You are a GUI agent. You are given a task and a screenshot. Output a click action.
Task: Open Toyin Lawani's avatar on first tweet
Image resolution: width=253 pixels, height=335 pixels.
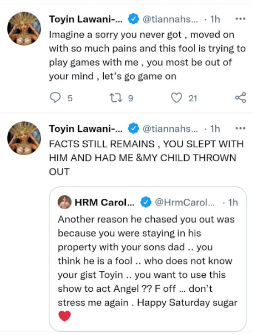(x=24, y=28)
